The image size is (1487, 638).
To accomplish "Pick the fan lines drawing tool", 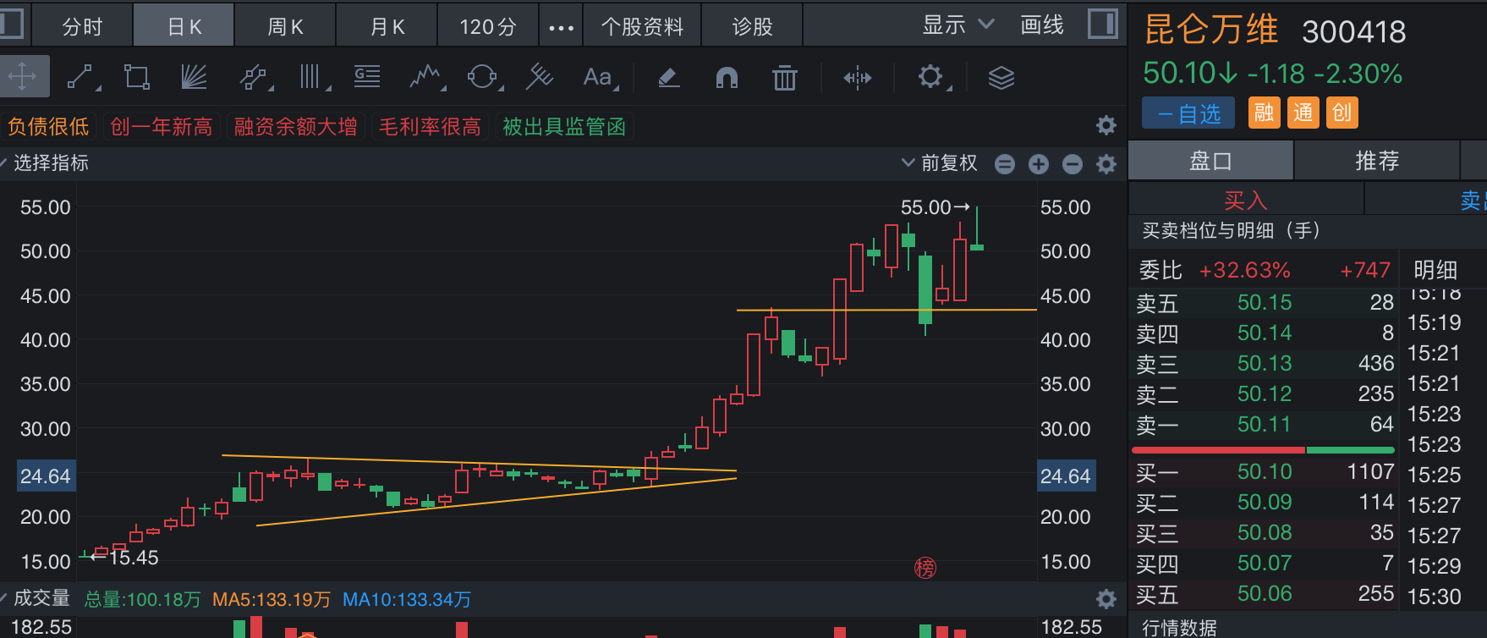I will tap(194, 78).
